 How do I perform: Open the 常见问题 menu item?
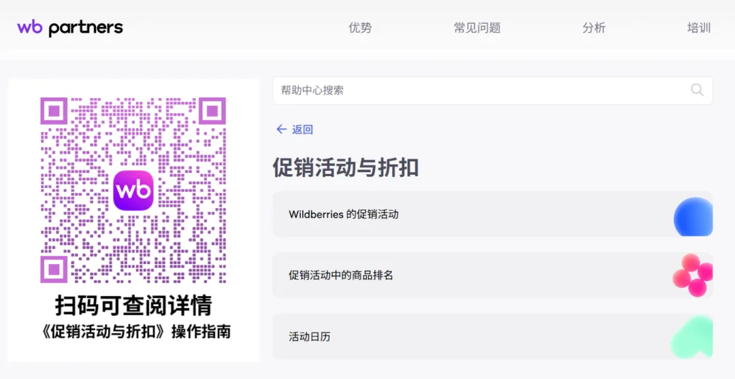tap(477, 28)
